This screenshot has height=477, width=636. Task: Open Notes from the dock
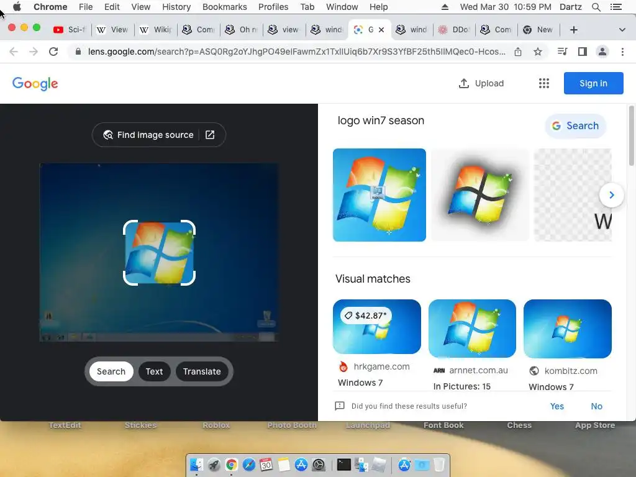pyautogui.click(x=283, y=465)
